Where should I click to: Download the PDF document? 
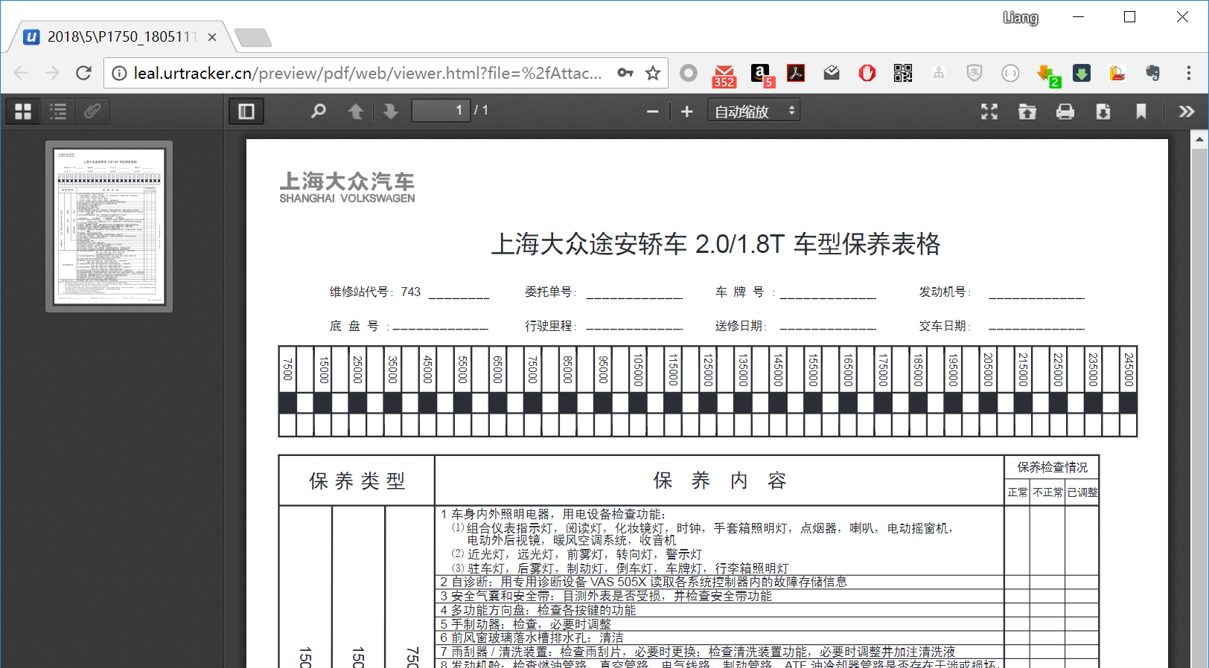pos(1103,112)
